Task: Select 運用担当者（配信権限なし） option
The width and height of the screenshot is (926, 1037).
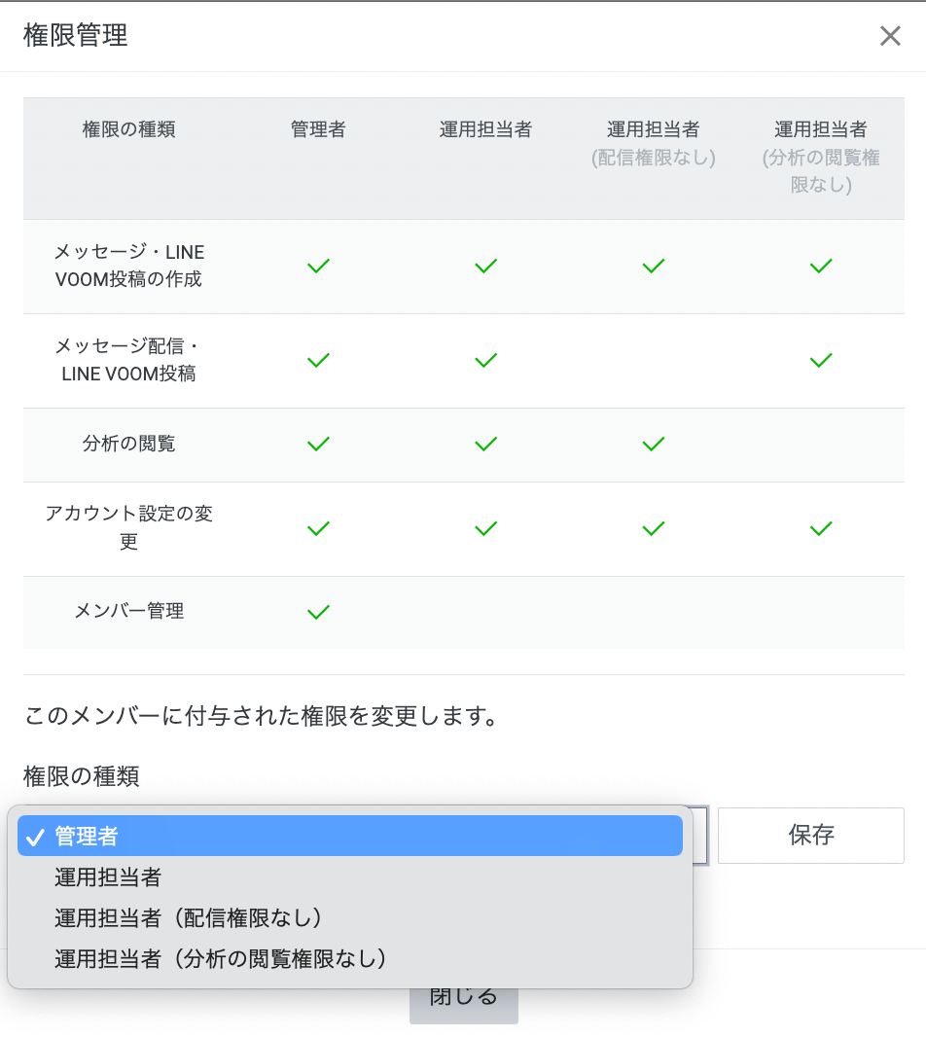Action: tap(189, 917)
